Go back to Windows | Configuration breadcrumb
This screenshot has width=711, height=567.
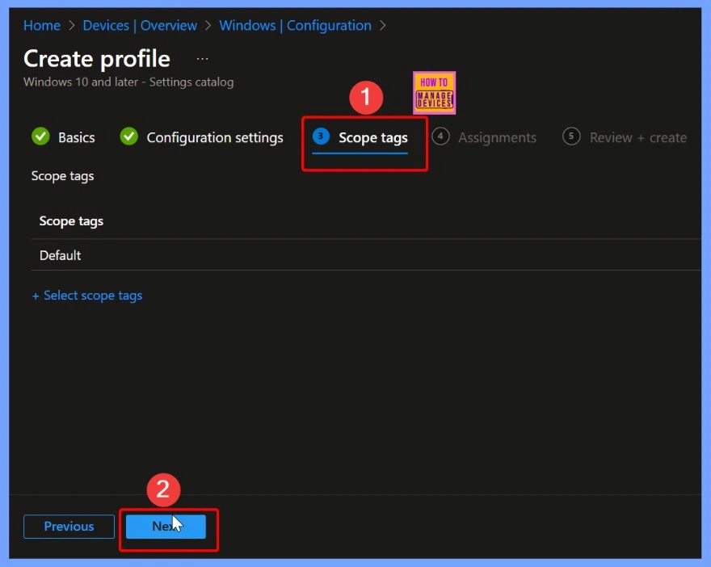(295, 26)
